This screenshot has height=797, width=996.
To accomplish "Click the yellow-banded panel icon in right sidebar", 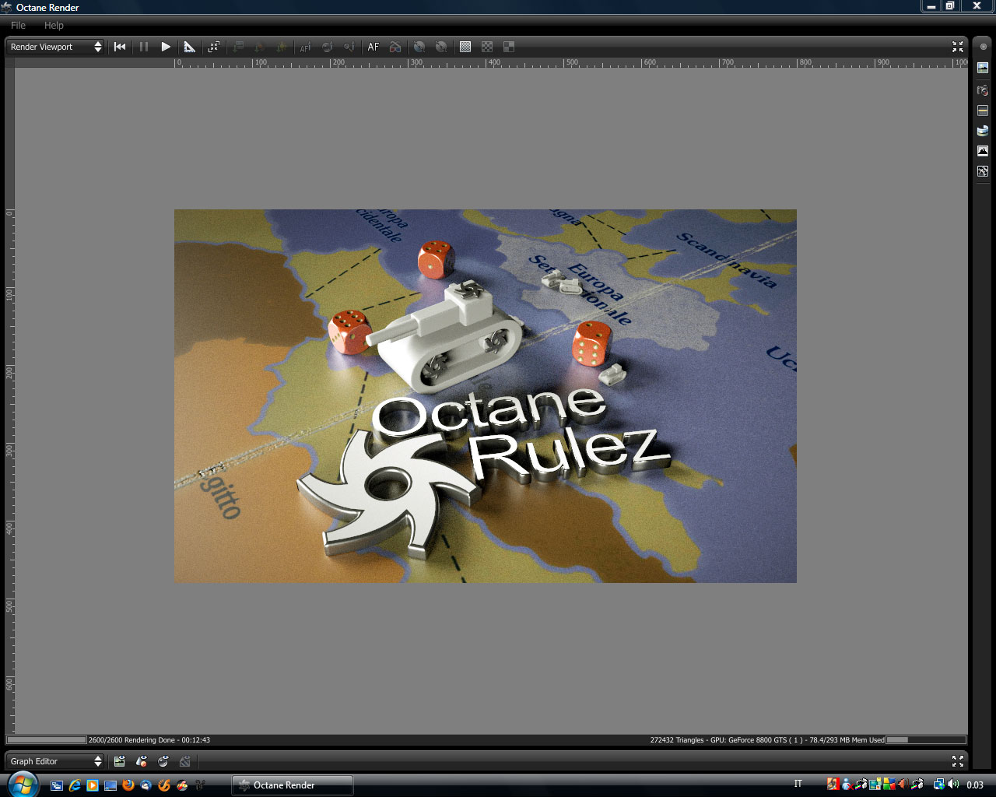I will pyautogui.click(x=983, y=111).
